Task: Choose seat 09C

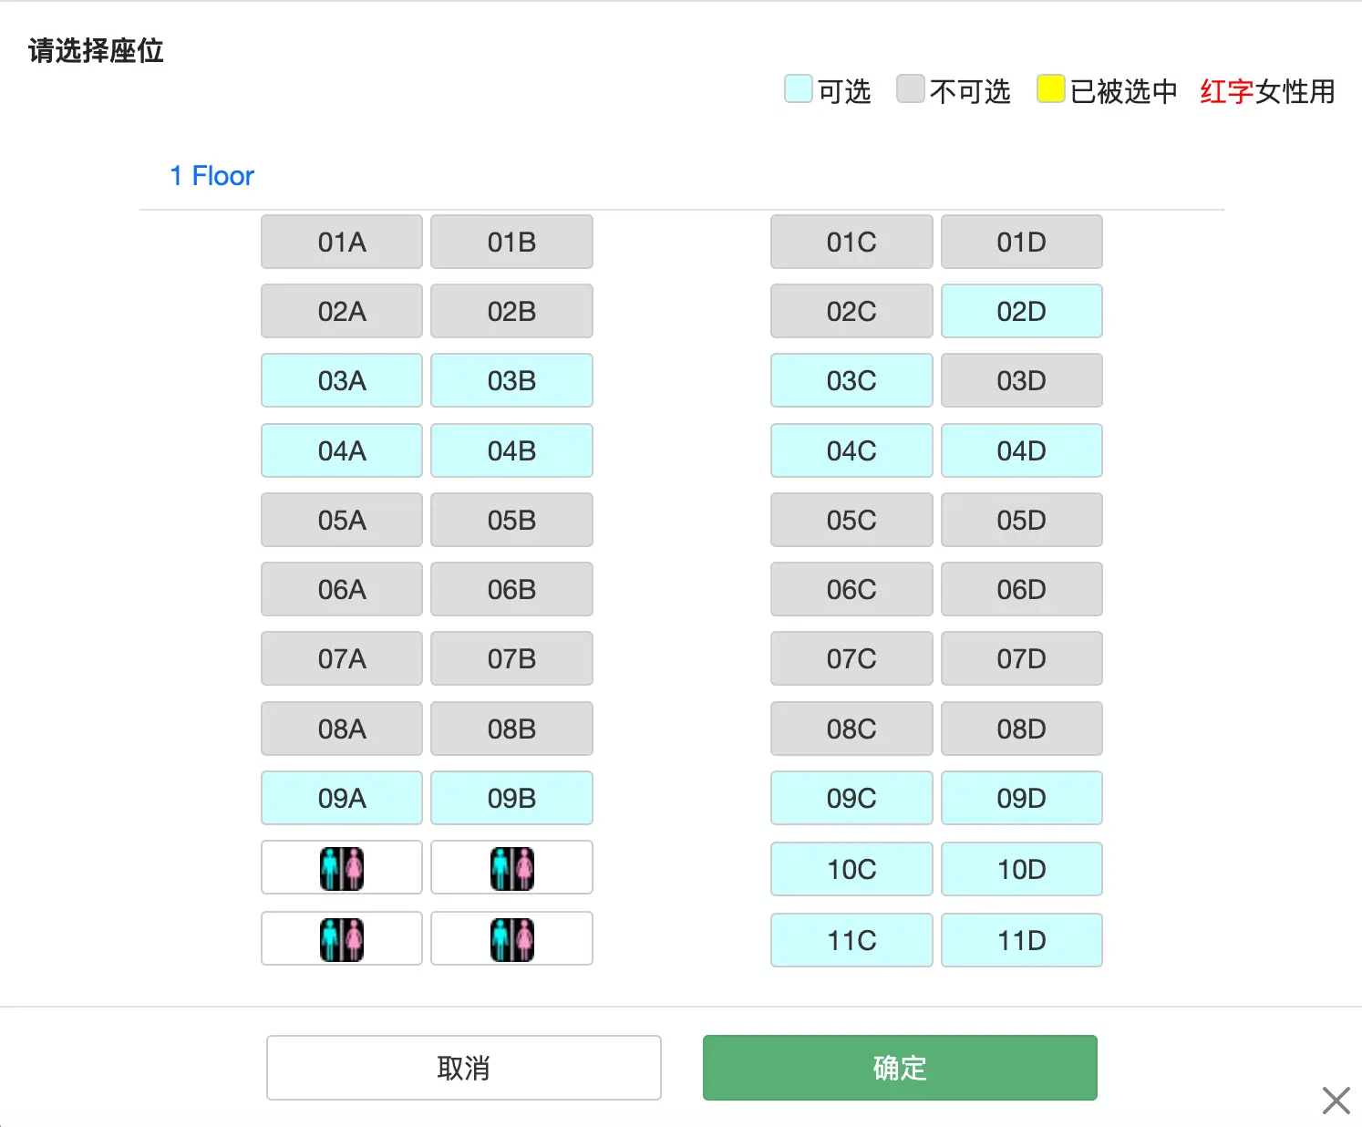Action: (851, 798)
